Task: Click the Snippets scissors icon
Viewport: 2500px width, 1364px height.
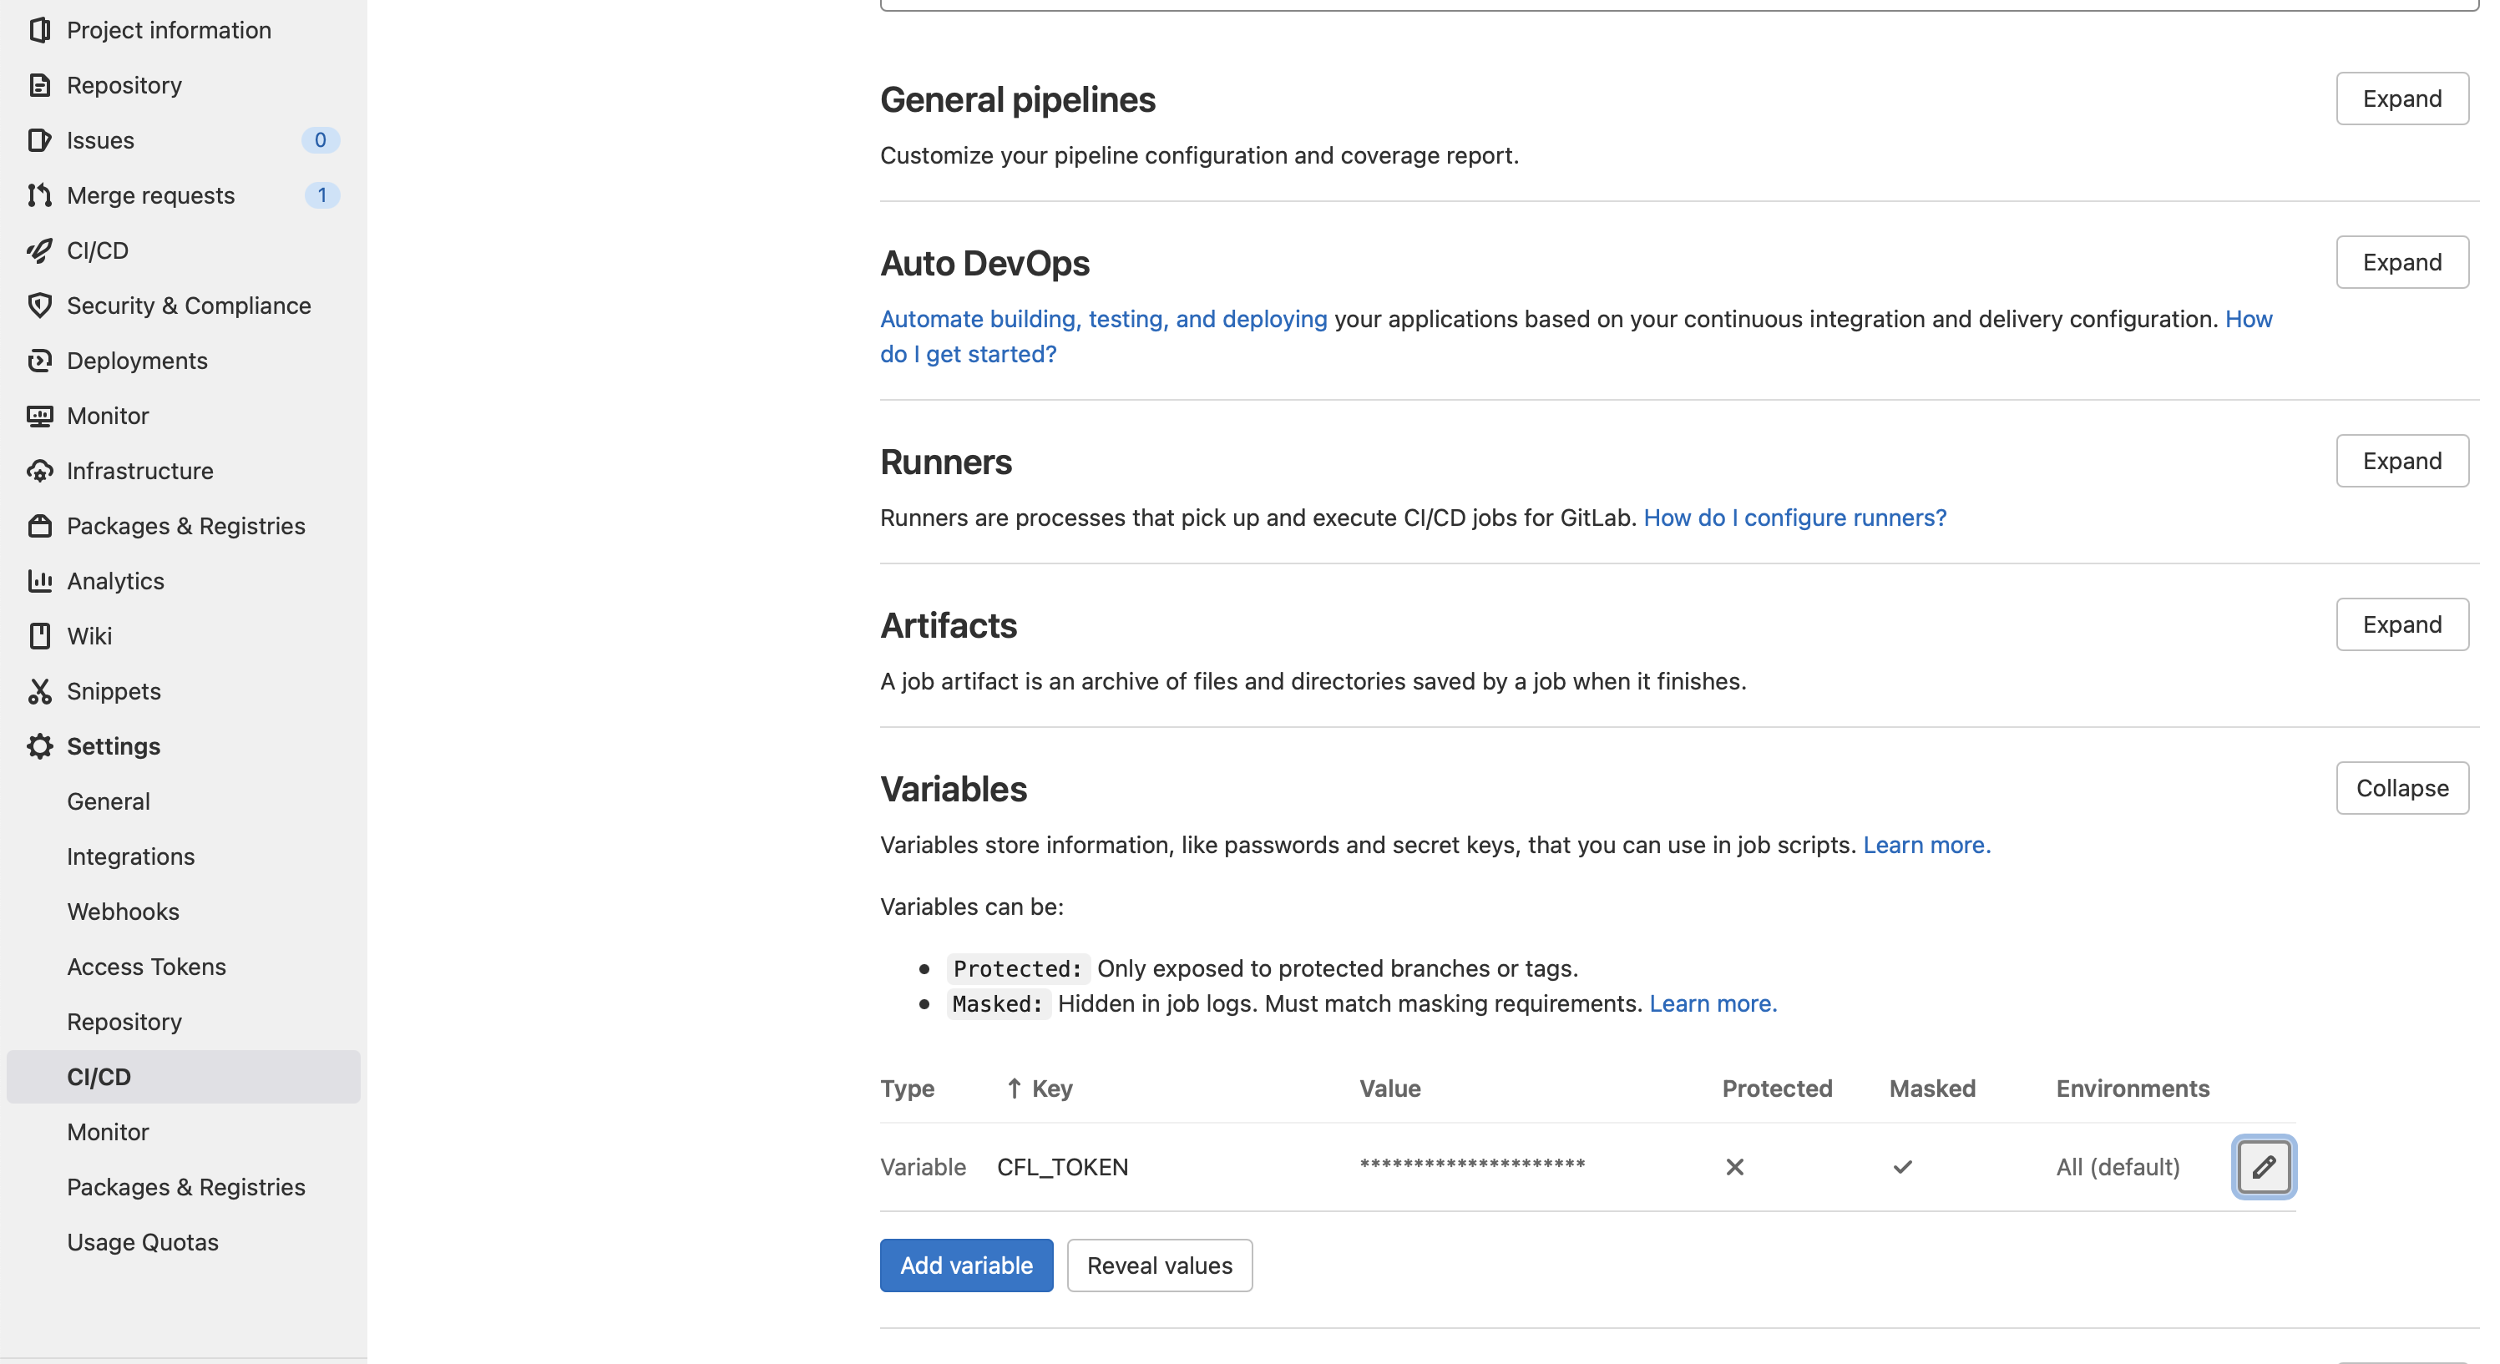Action: [x=40, y=690]
